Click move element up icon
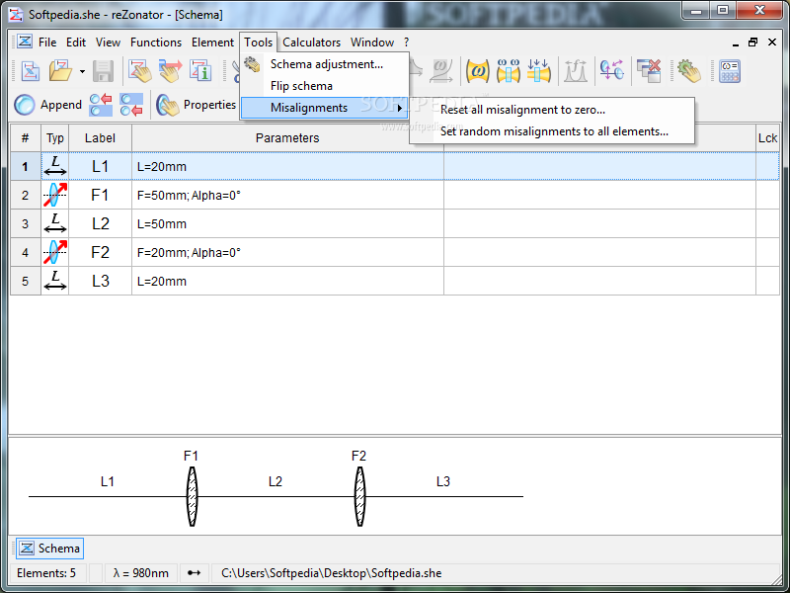Image resolution: width=790 pixels, height=593 pixels. tap(101, 105)
